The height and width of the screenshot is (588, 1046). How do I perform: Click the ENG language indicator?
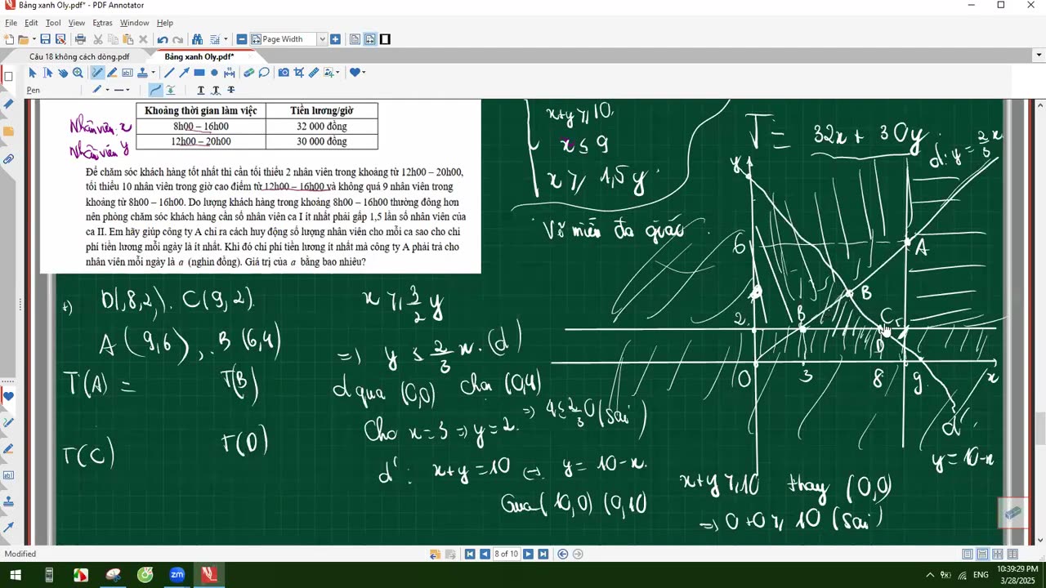[981, 575]
